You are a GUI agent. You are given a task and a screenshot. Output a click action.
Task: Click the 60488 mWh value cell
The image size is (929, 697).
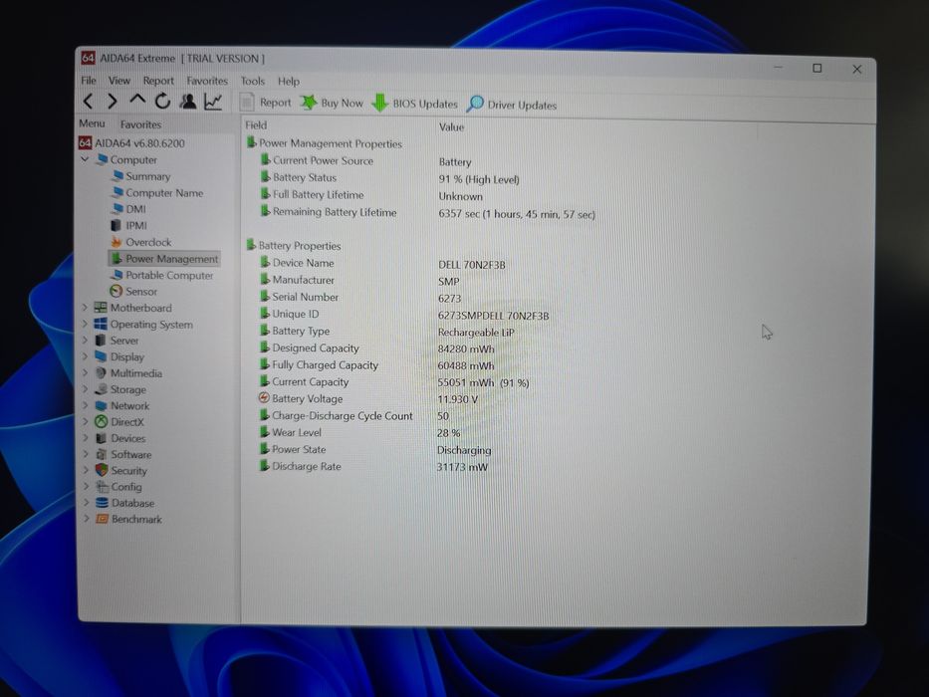coord(466,366)
